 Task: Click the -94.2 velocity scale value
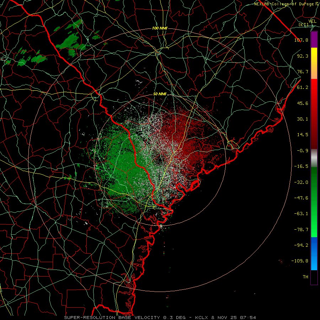(x=301, y=245)
